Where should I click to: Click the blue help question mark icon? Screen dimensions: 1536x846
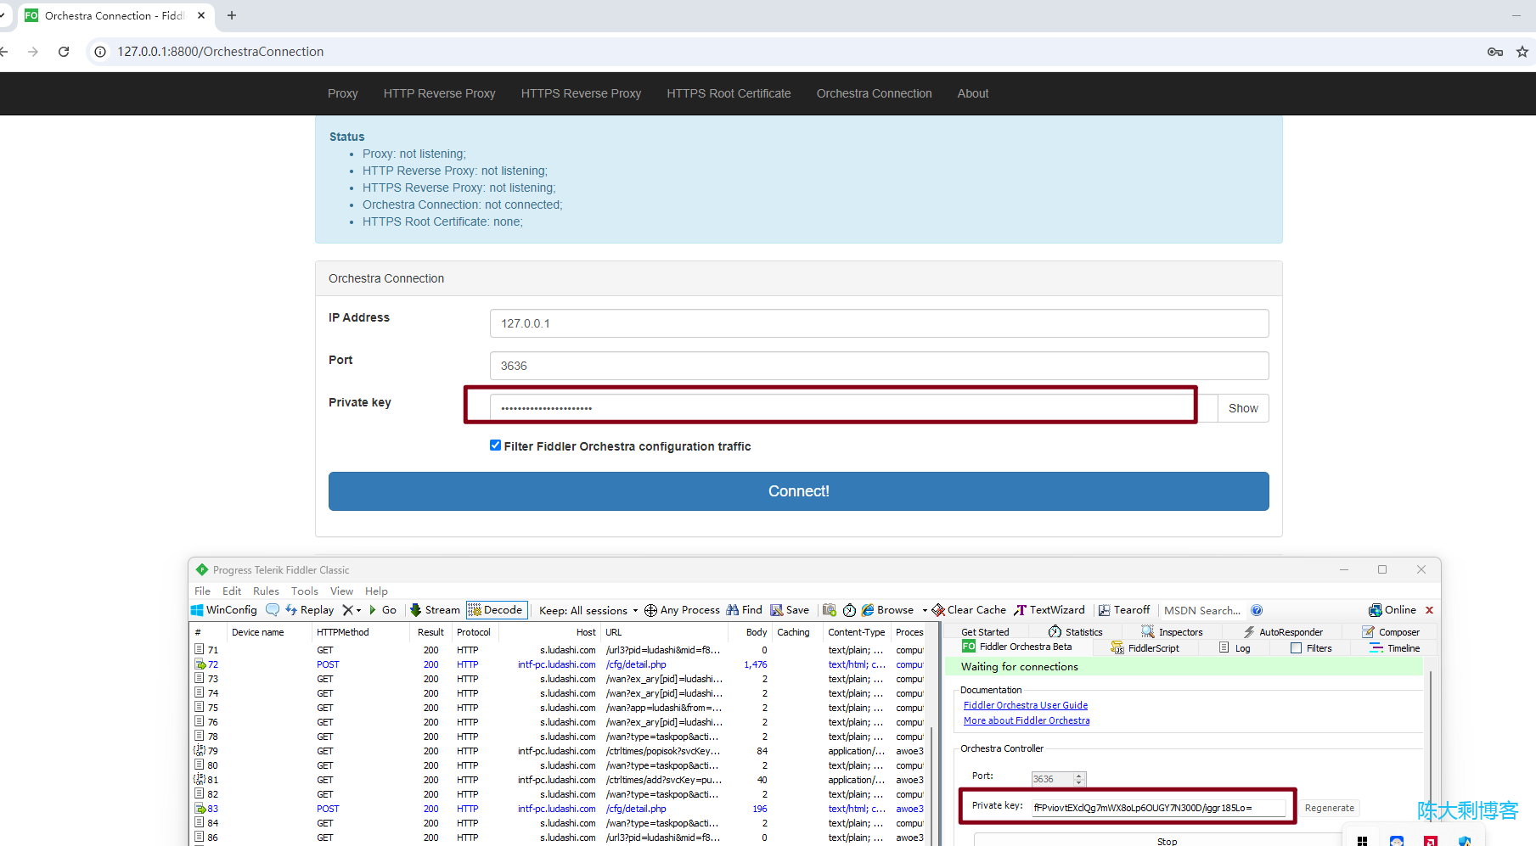(1257, 610)
